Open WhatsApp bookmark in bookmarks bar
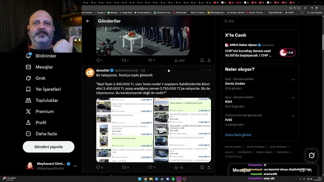 tap(112, 12)
